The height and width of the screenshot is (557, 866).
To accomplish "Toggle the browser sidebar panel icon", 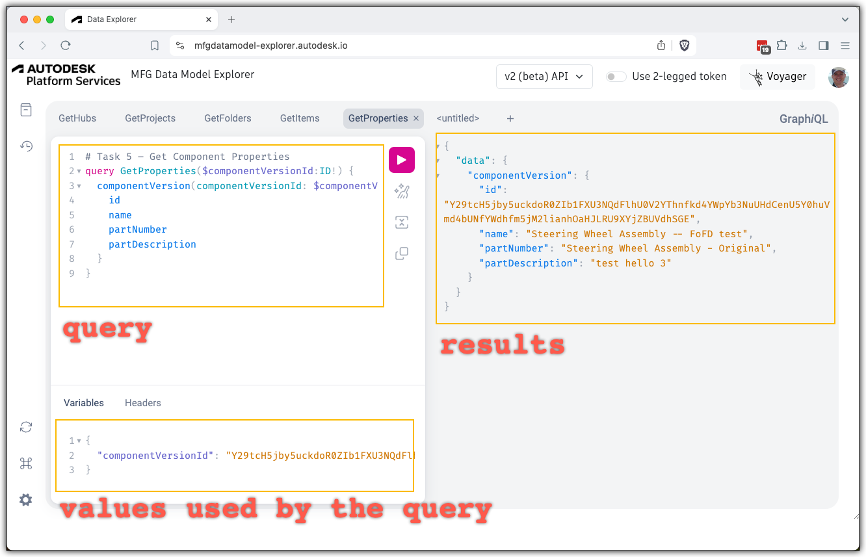I will [x=824, y=45].
